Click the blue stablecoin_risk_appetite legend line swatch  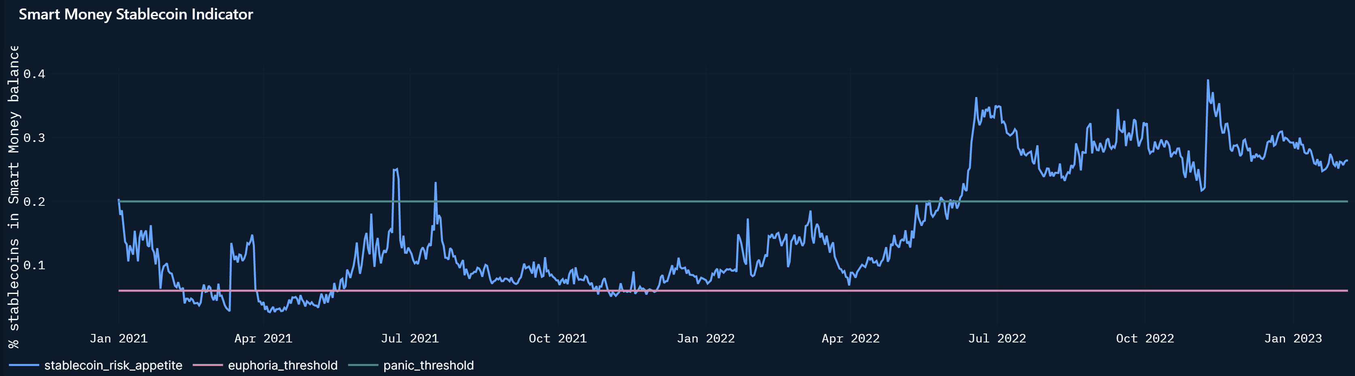pyautogui.click(x=24, y=365)
